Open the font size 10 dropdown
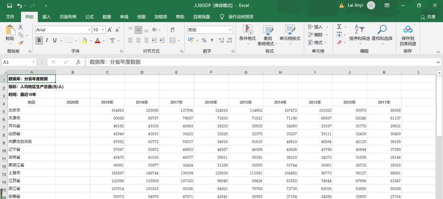 tap(104, 29)
